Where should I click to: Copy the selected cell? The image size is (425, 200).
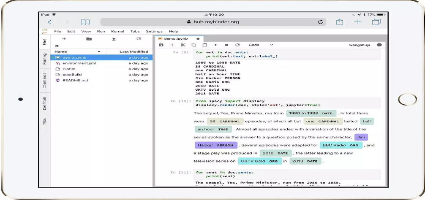point(194,45)
